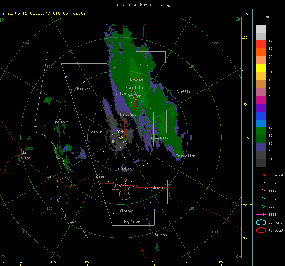The width and height of the screenshot is (285, 266).
Task: Select the lightest gray 70-80 dBZ swatch
Action: [261, 29]
